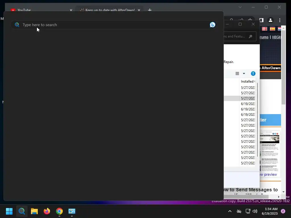Click the blue newsletter button on AfterDawn
Screen dimensions: 291x218
271,120
